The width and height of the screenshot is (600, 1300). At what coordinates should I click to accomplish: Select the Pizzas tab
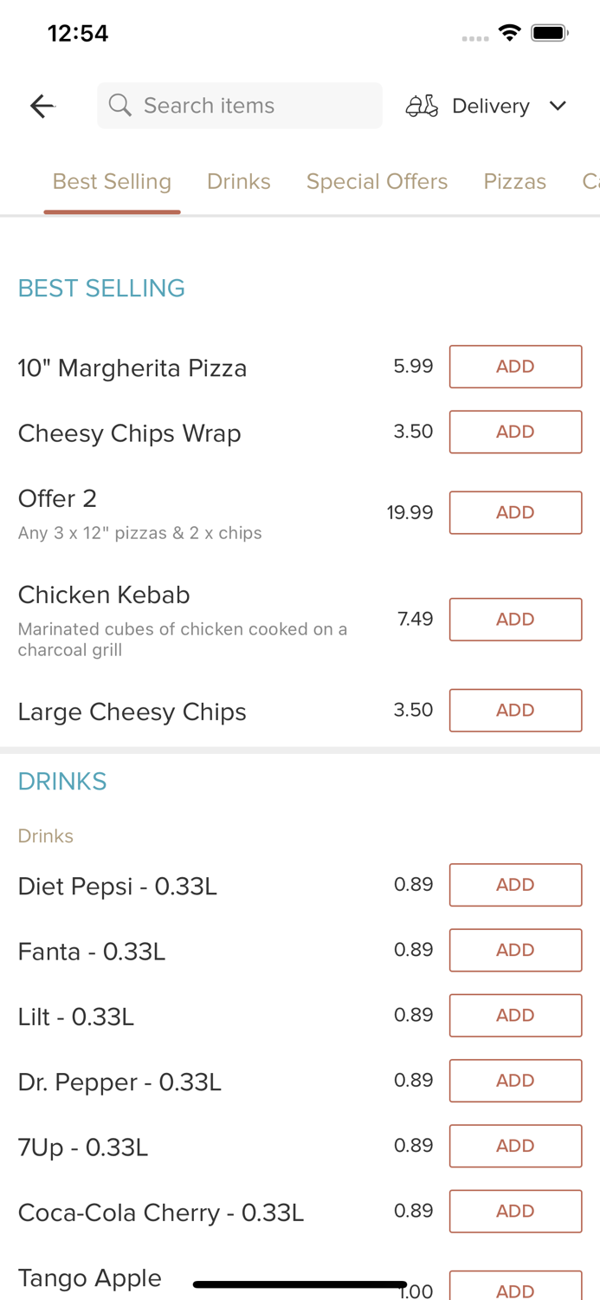(x=514, y=181)
